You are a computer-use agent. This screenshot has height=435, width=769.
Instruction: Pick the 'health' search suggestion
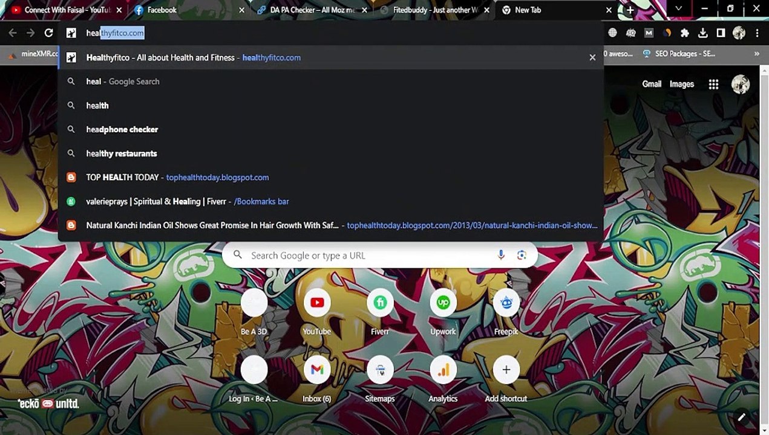[x=331, y=105]
